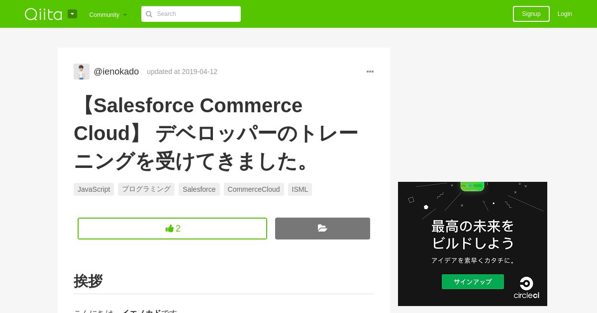Open the article options ellipsis menu
Screen dimensions: 597x313
click(370, 72)
